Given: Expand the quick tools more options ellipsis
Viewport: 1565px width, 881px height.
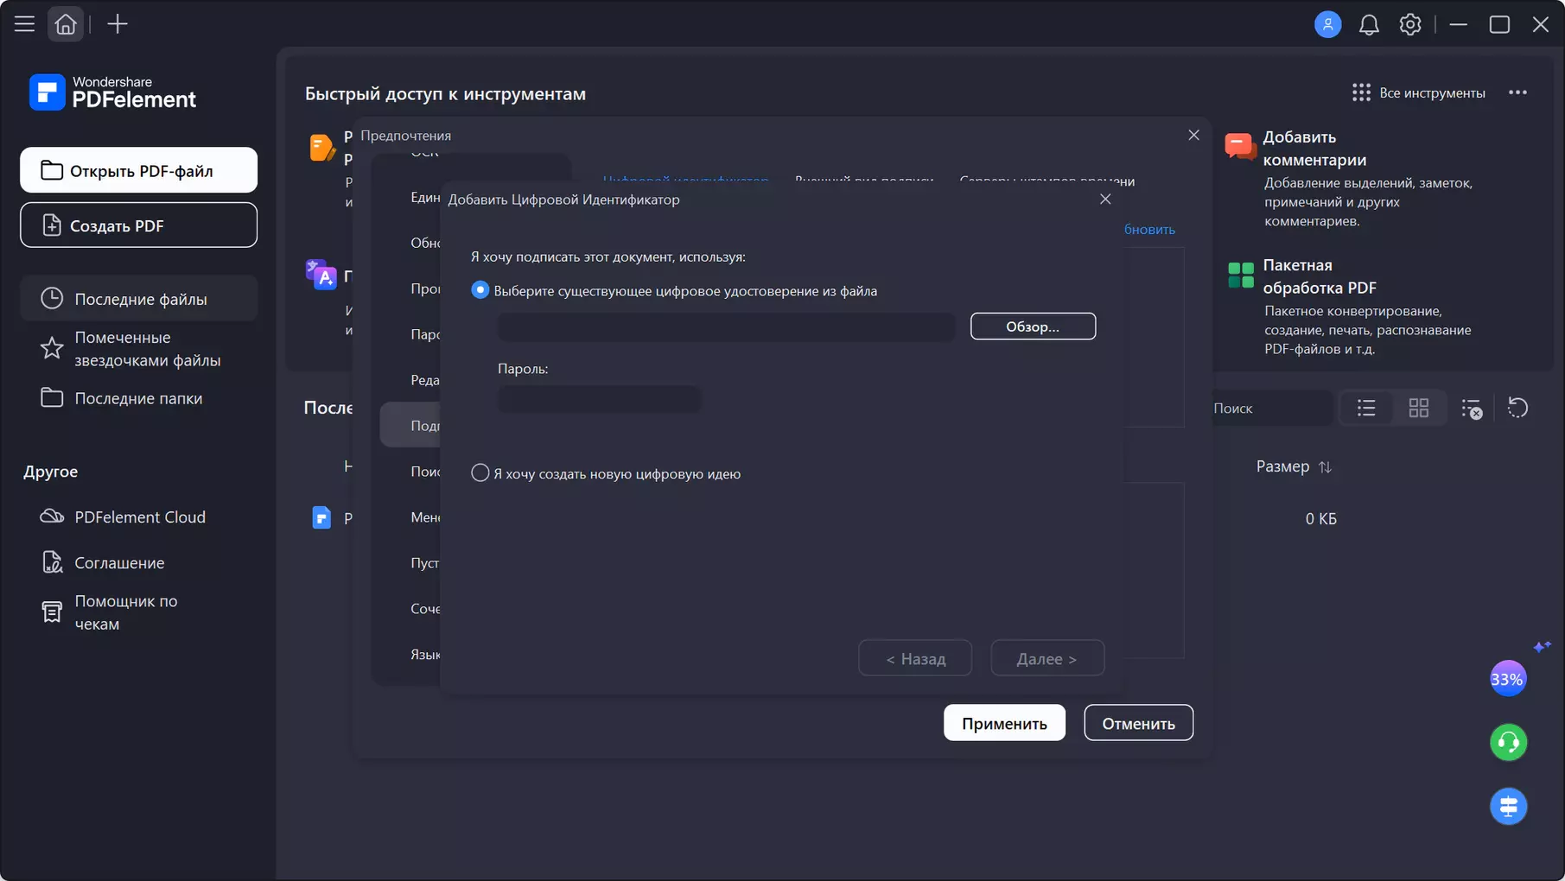Looking at the screenshot, I should [1517, 92].
